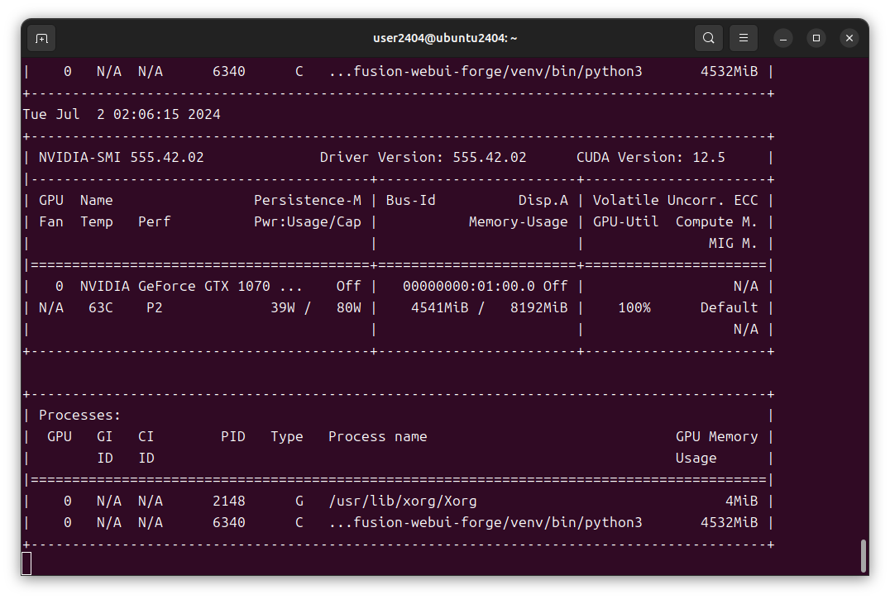
Task: Click the Compute M. header
Action: (x=716, y=222)
